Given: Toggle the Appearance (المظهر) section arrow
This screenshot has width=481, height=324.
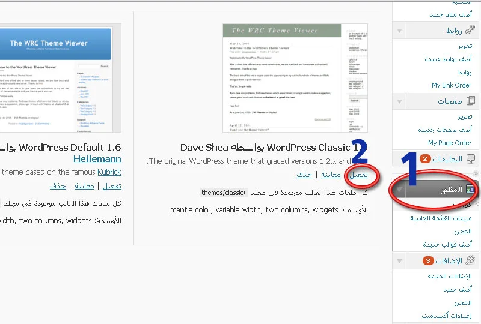Looking at the screenshot, I should click(400, 190).
